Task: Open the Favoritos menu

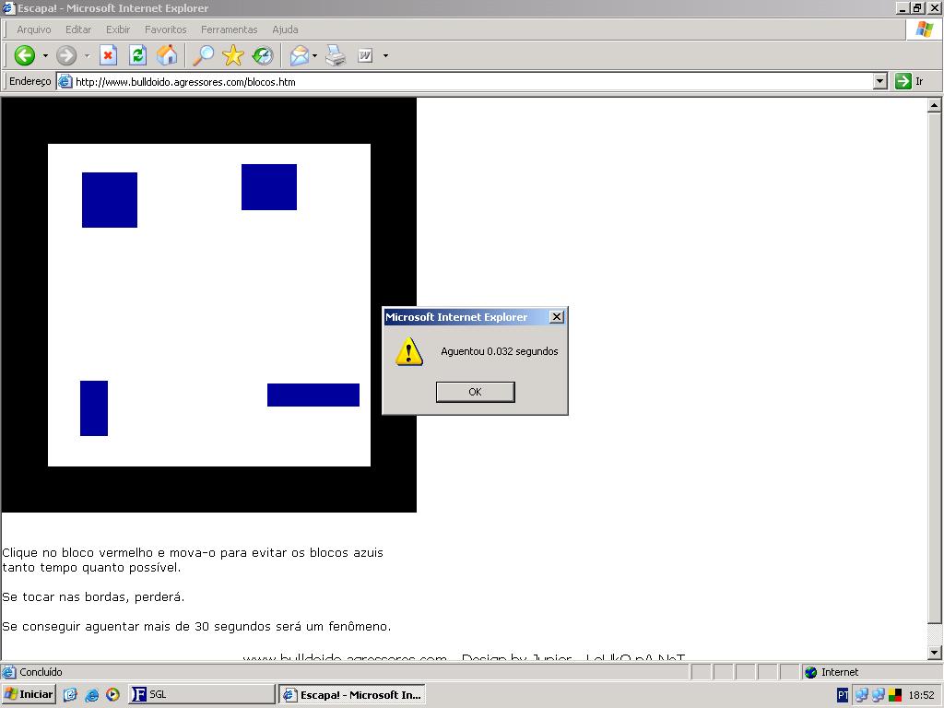Action: [165, 29]
